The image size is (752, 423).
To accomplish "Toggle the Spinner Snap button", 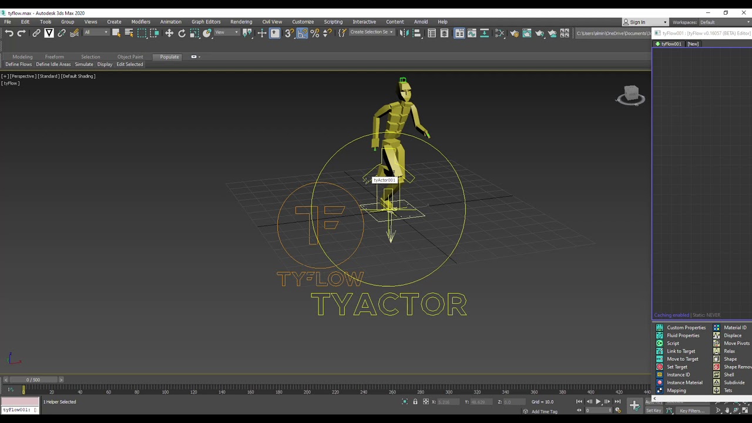I will 328,33.
